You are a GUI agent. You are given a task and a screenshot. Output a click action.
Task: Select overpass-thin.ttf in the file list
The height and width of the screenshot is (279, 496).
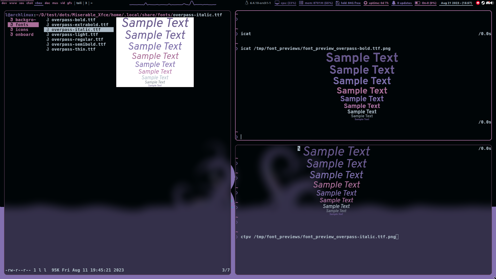pyautogui.click(x=73, y=49)
